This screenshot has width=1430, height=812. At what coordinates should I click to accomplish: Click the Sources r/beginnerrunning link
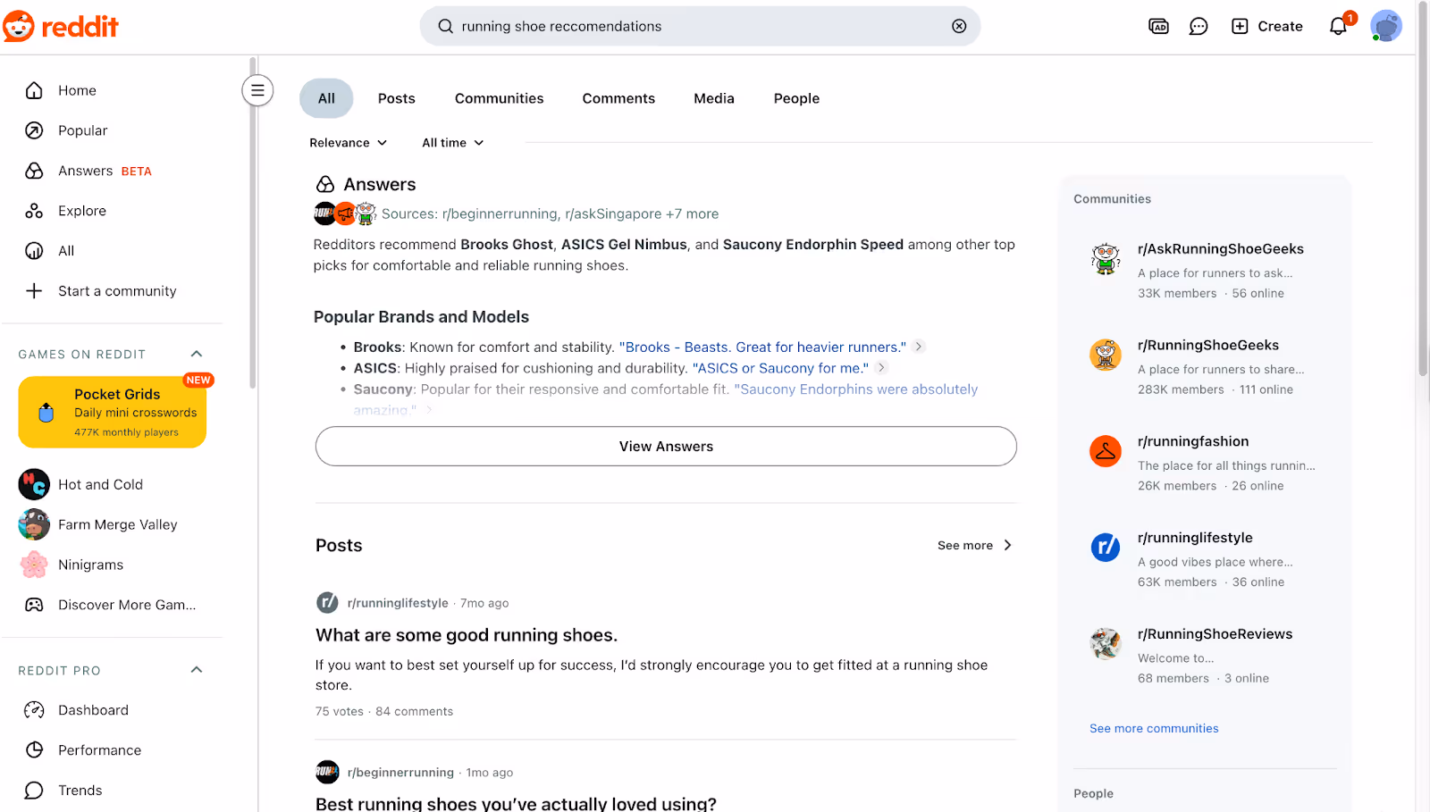point(500,214)
